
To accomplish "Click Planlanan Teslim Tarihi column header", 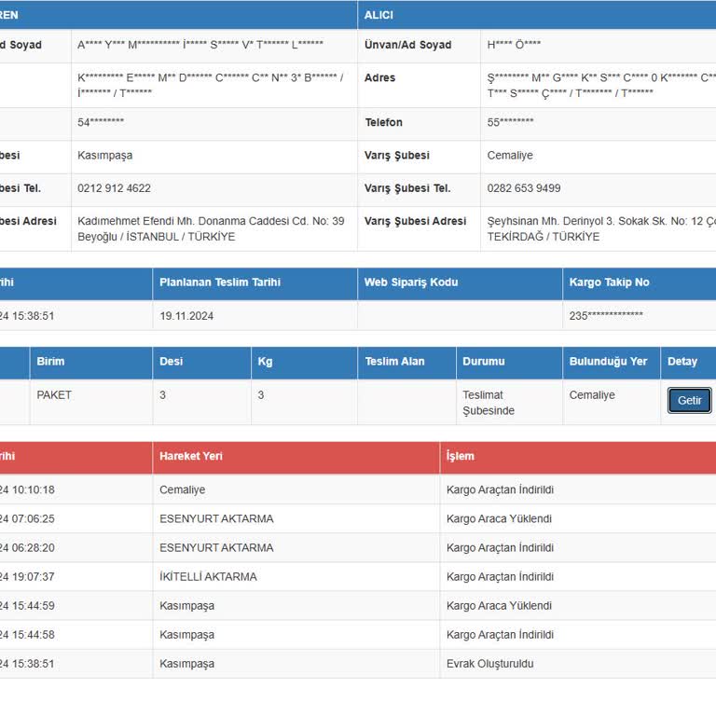I will (x=220, y=282).
